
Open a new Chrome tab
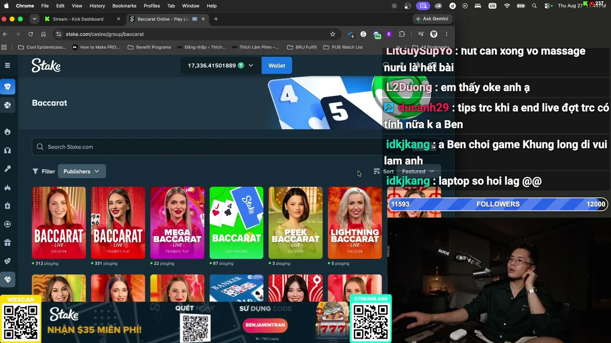(x=216, y=19)
